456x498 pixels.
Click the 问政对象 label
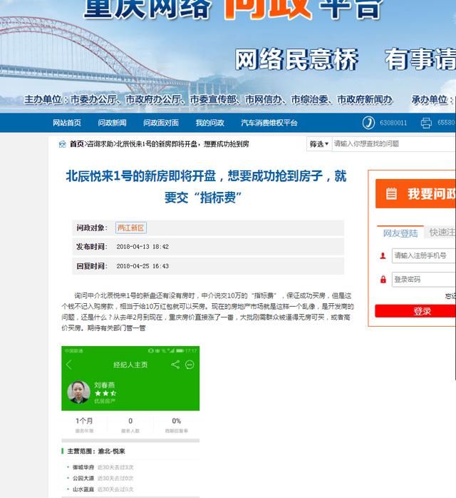(x=92, y=228)
